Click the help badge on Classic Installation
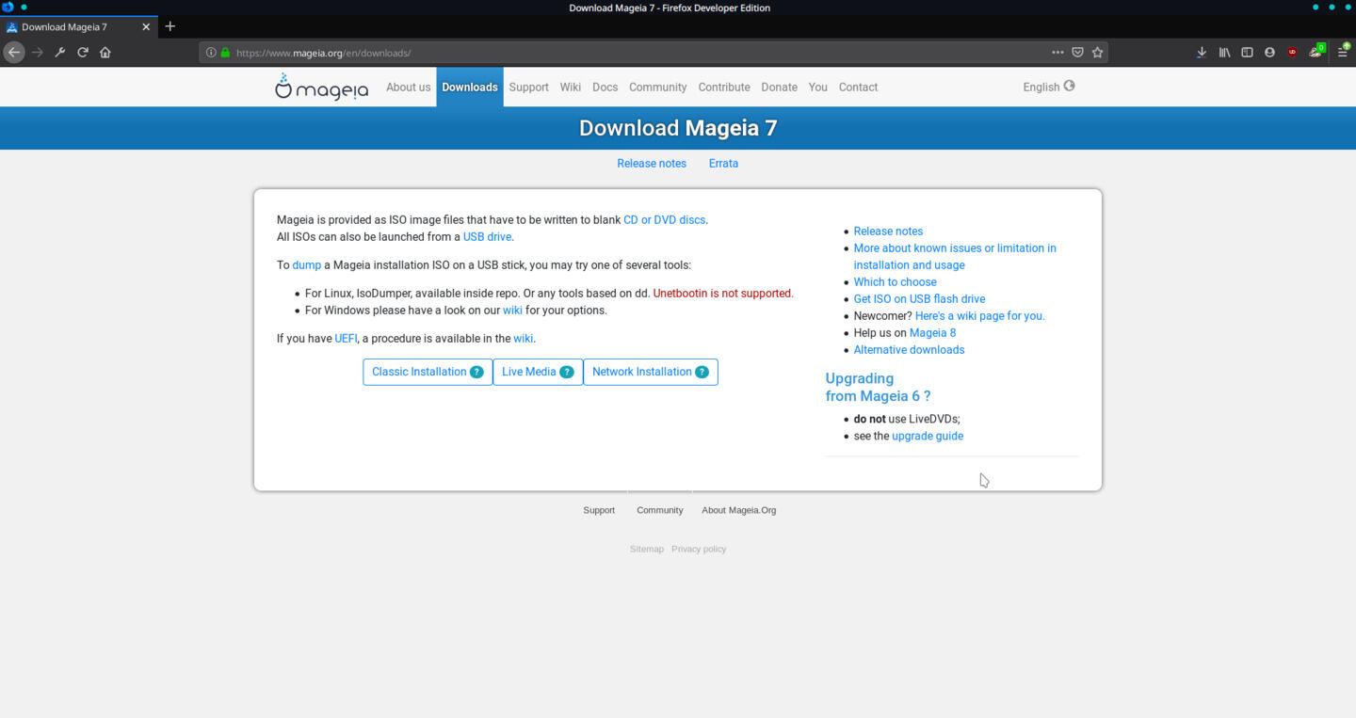The height and width of the screenshot is (718, 1356). 476,372
